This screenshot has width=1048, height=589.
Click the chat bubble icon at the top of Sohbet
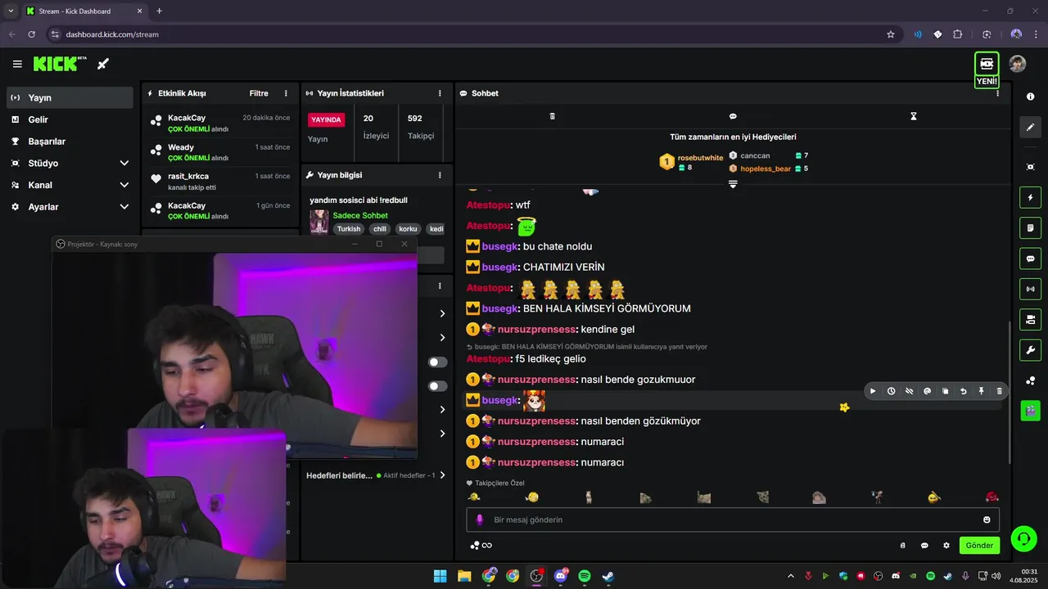pos(733,116)
